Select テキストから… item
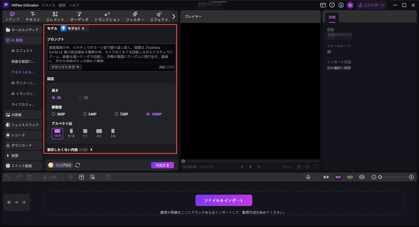 24,72
